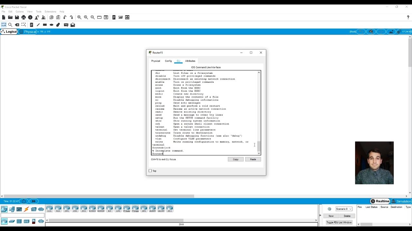Viewport: 412px width, 231px height.
Task: Open the drawing palette icon
Action: pos(99,17)
